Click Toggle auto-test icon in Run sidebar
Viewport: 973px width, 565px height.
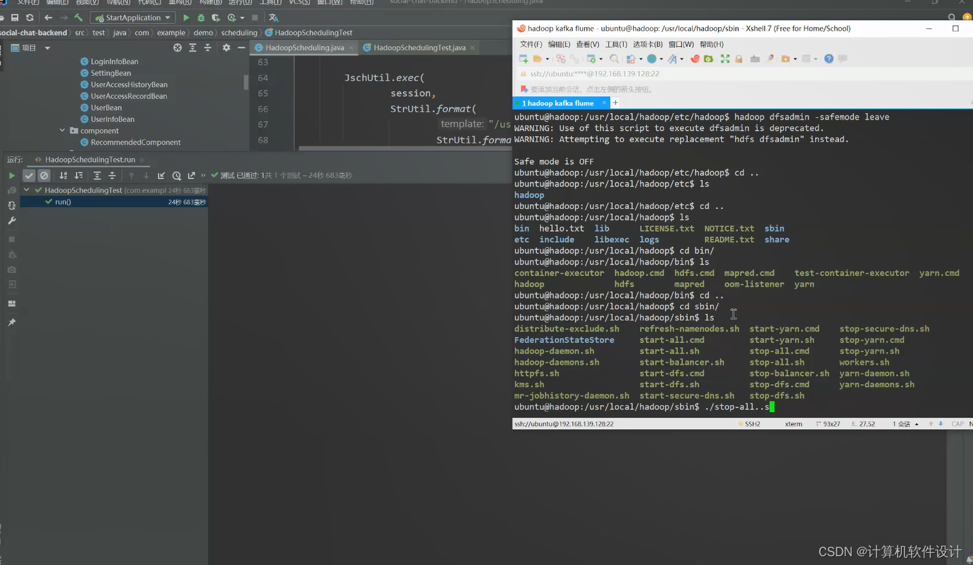(12, 205)
